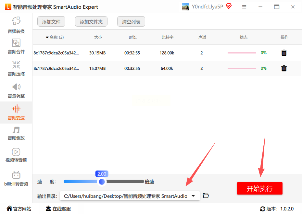This screenshot has width=302, height=214.
Task: Open the 音频压缩 audio compression tool
Action: click(x=16, y=68)
